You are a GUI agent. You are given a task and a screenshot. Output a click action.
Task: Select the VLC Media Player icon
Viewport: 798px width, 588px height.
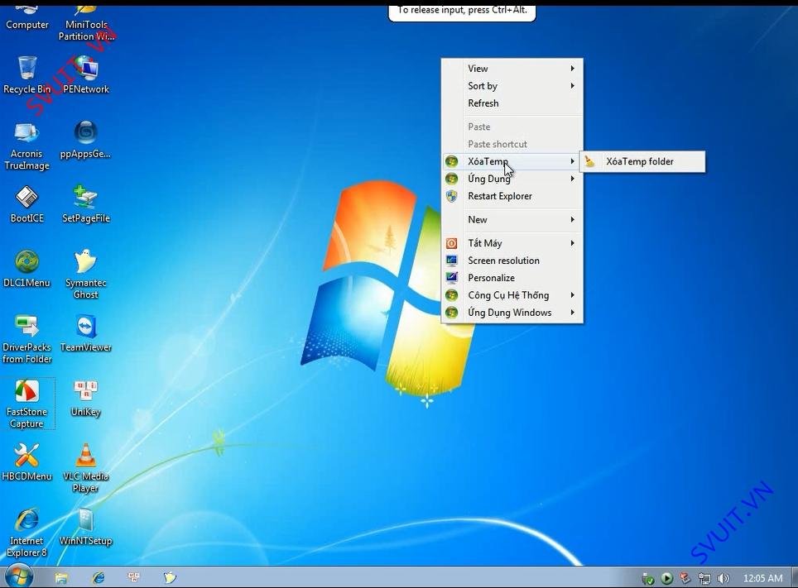[x=85, y=468]
